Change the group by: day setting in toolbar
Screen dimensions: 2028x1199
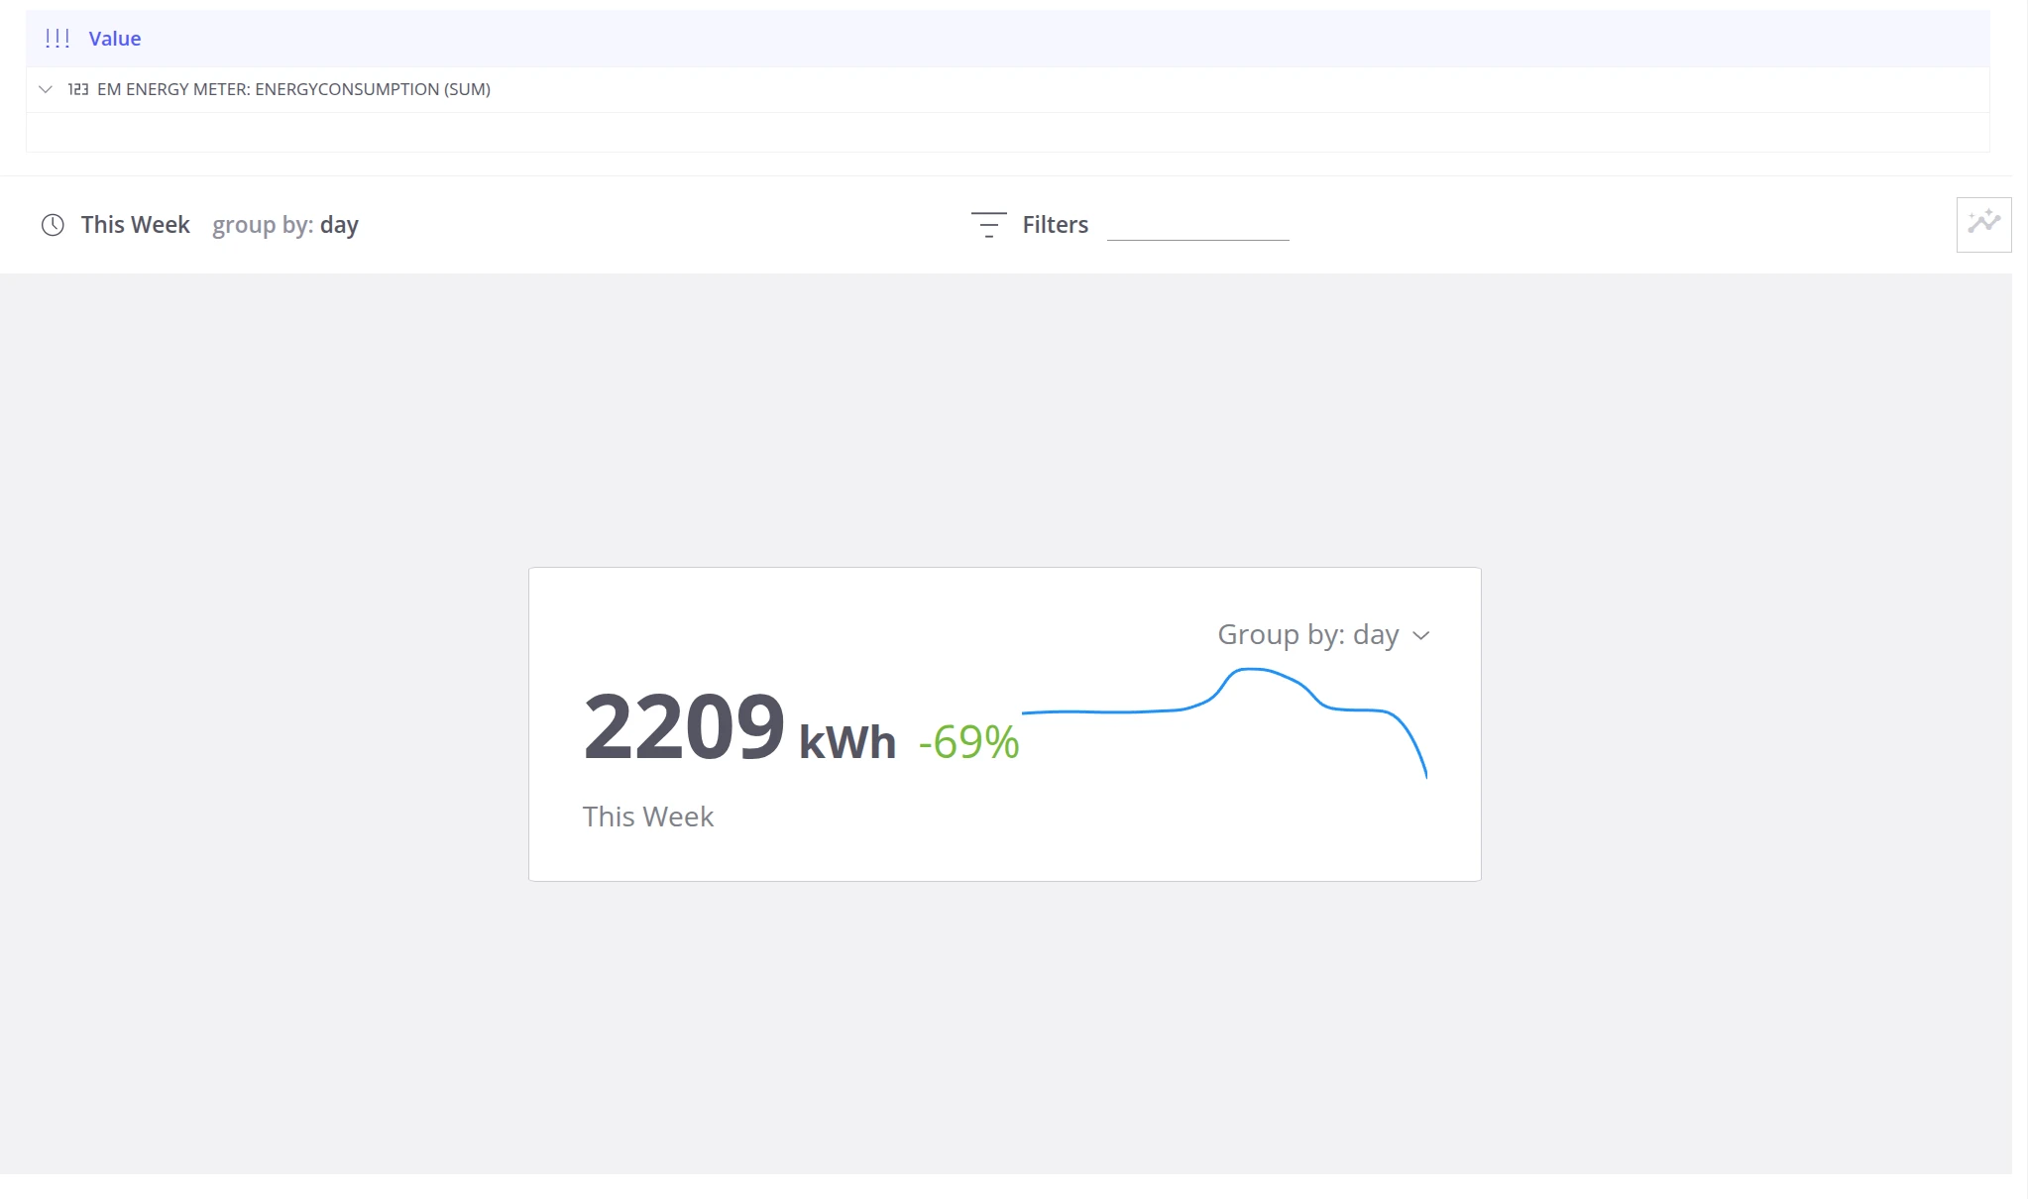click(x=285, y=225)
